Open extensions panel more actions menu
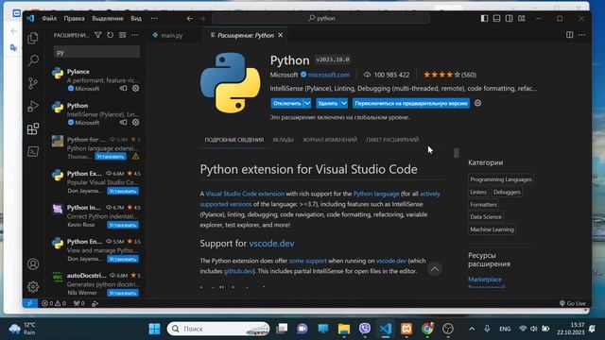Screen dimensions: 605x340 coord(134,35)
